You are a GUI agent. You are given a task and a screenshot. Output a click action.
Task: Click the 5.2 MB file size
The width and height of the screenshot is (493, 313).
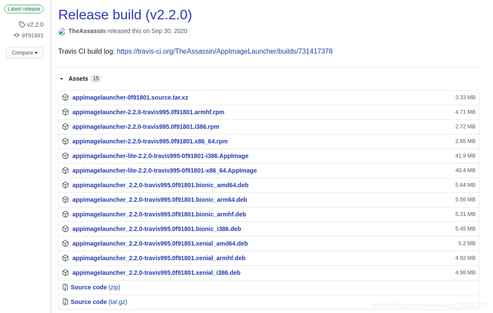tap(467, 243)
